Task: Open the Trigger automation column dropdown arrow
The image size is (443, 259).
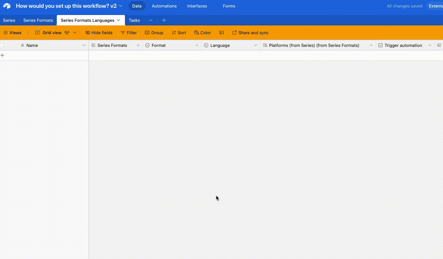Action: (430, 45)
